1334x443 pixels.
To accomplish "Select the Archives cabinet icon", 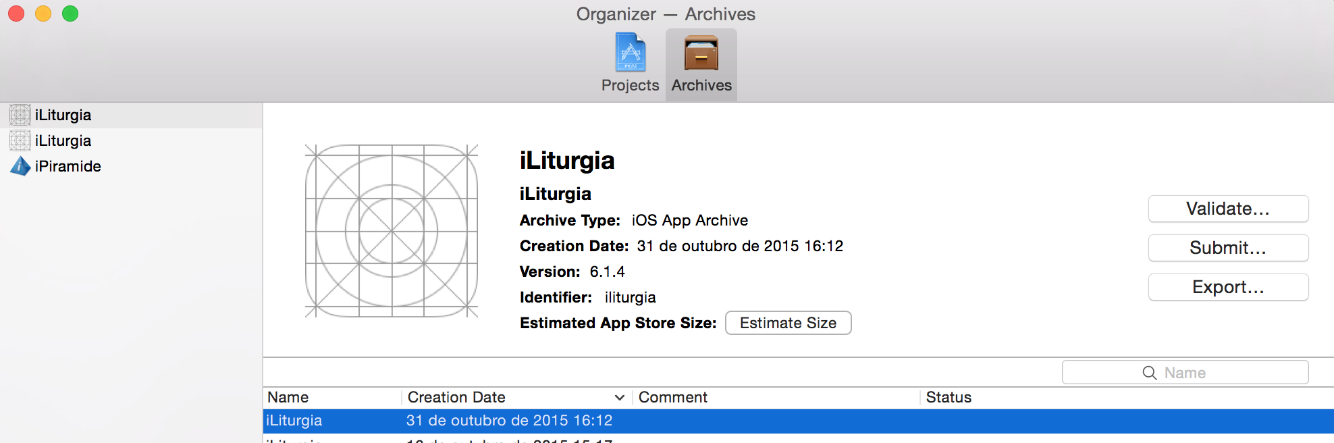I will [701, 53].
